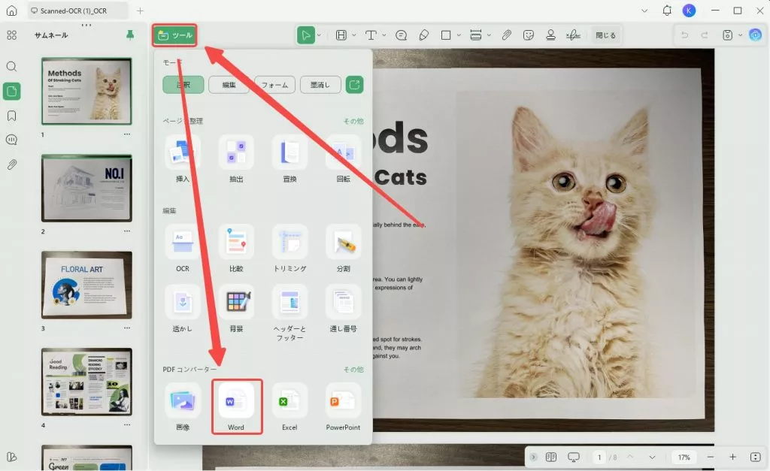Convert PDF to Excel
This screenshot has height=471, width=770.
(x=290, y=406)
